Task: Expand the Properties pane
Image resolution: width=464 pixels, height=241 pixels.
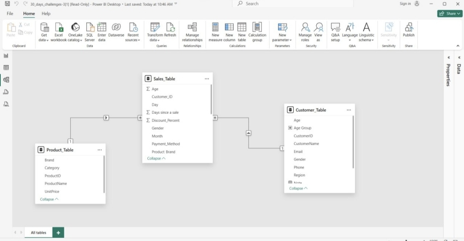Action: (x=449, y=58)
